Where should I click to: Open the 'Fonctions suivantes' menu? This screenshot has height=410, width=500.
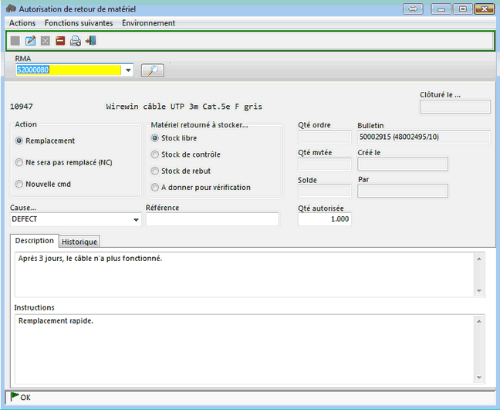[x=79, y=23]
